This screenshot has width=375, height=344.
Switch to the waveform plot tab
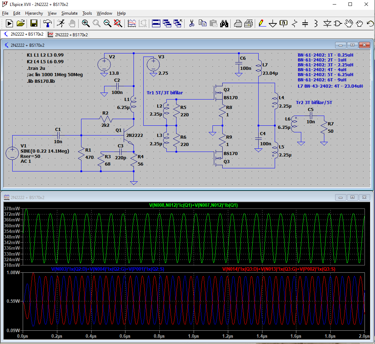click(68, 34)
